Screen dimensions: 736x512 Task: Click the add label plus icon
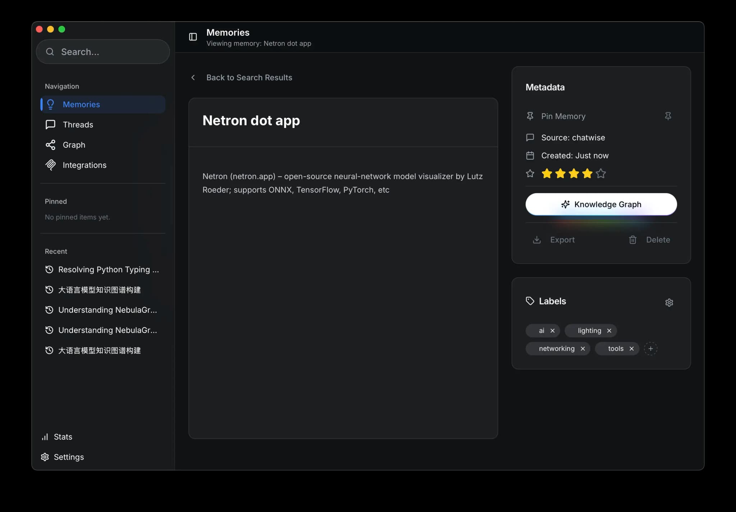(650, 348)
